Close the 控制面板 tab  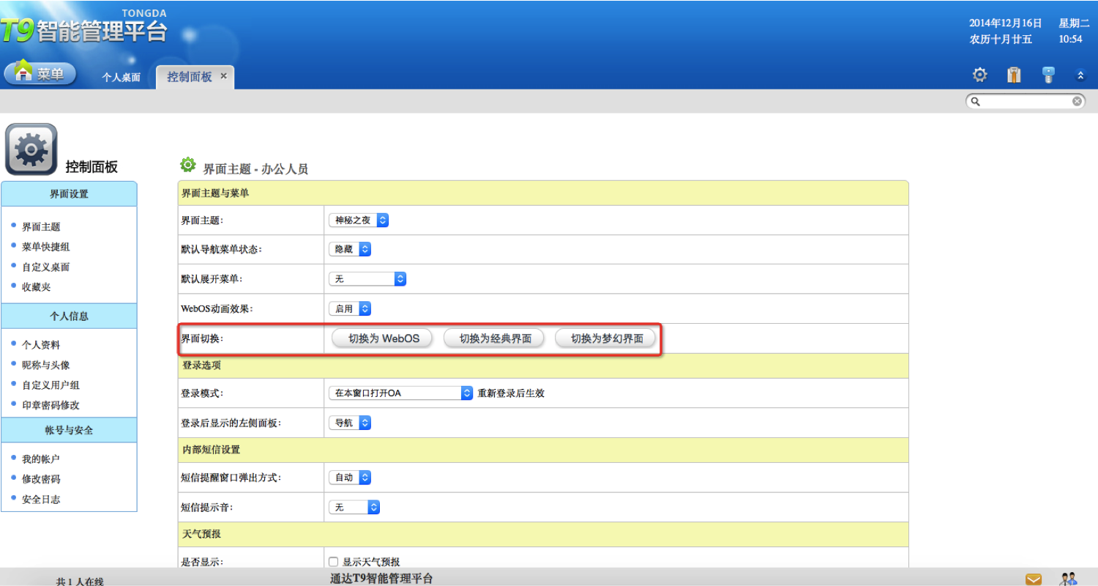223,75
